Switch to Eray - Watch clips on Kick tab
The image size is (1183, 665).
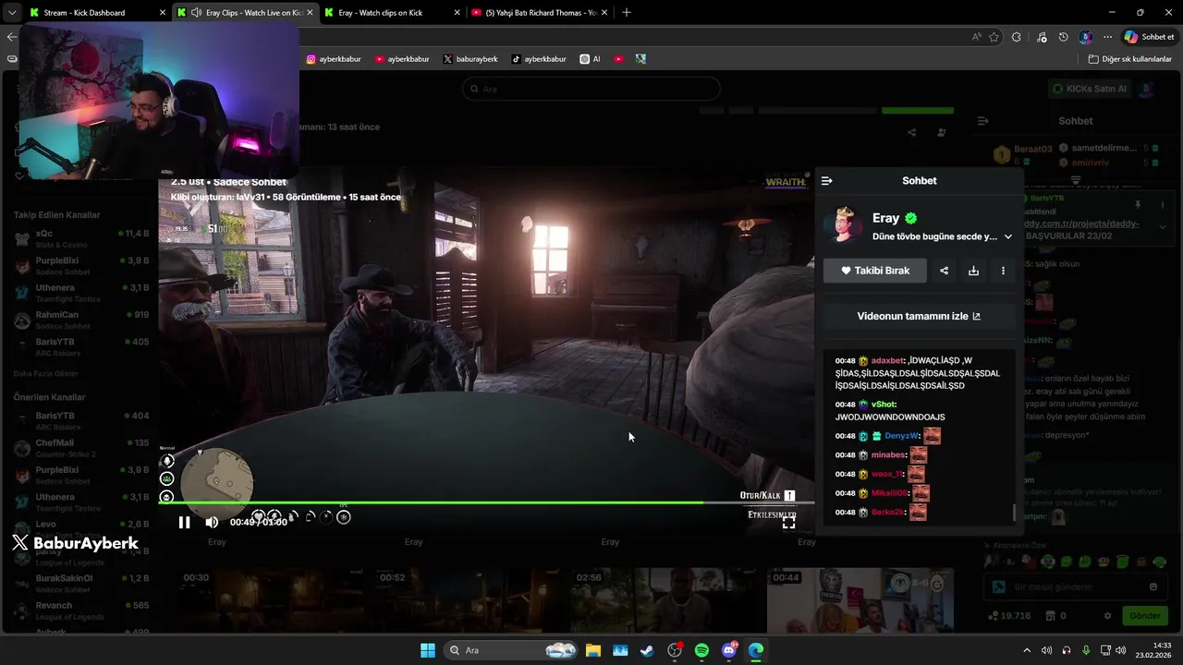392,13
